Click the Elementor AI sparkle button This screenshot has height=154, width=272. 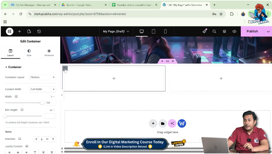(x=172, y=123)
